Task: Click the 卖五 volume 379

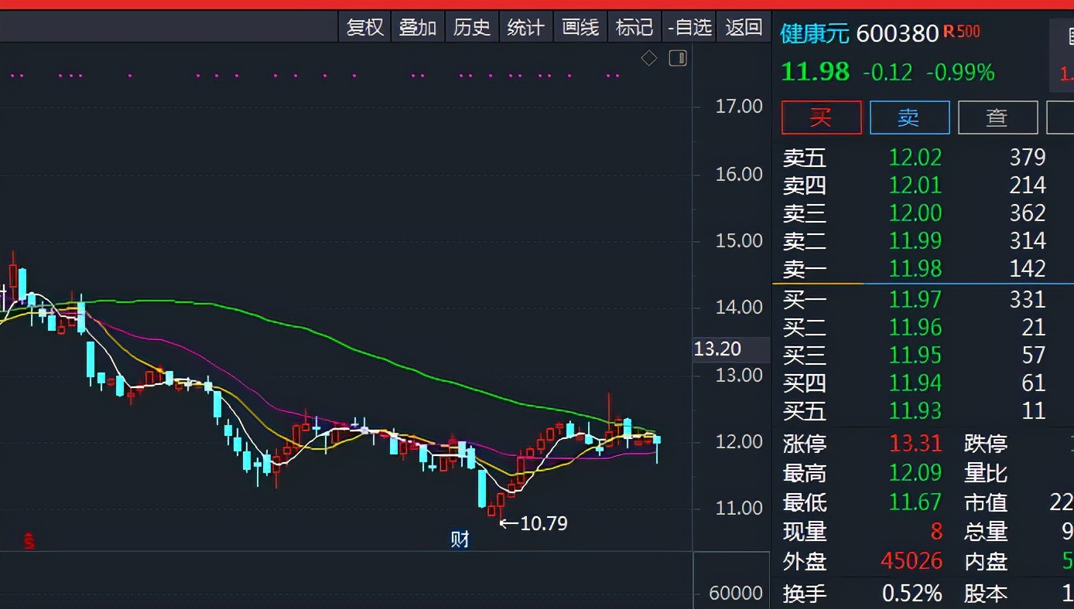Action: pyautogui.click(x=1028, y=158)
